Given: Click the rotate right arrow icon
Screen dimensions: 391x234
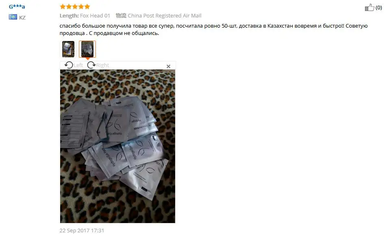Looking at the screenshot, I should tap(91, 65).
